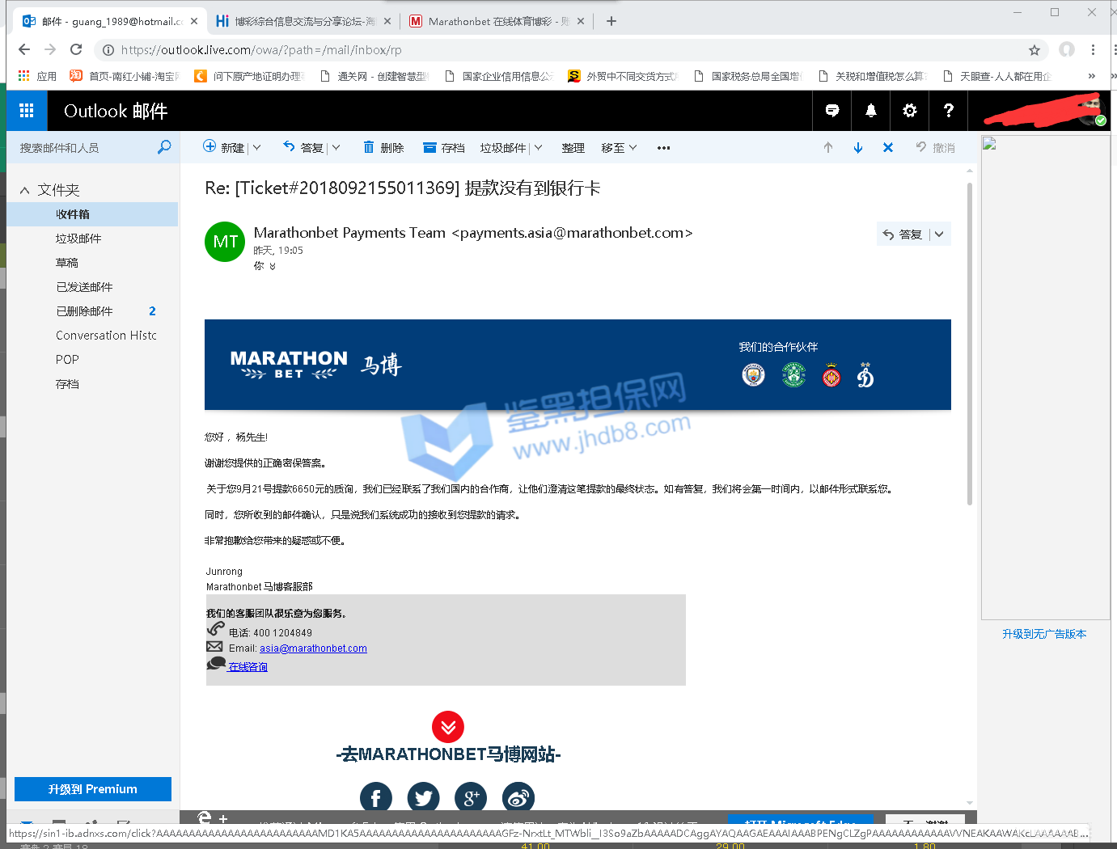The image size is (1117, 849).
Task: Close the email with X icon
Action: (888, 148)
